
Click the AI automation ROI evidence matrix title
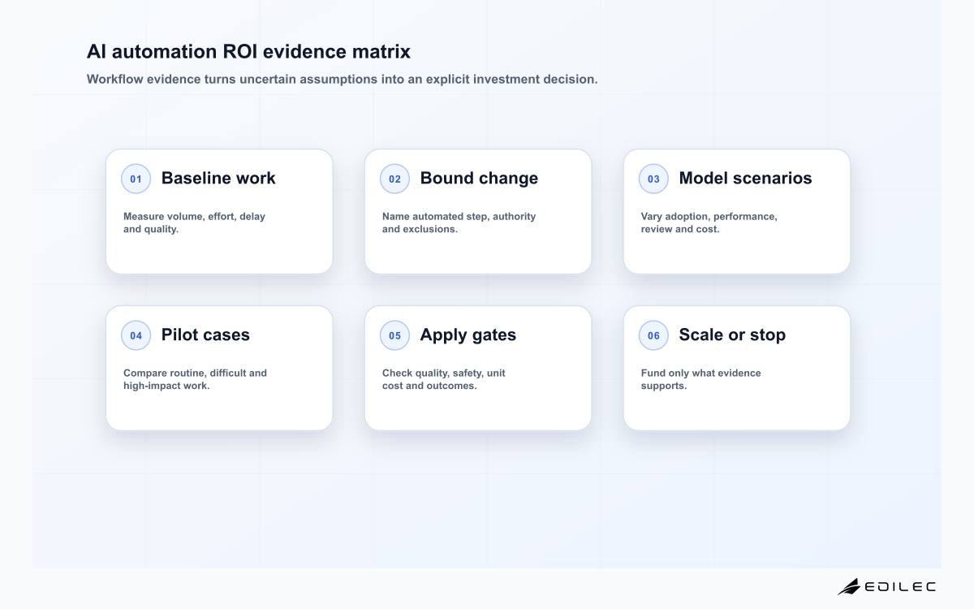248,51
